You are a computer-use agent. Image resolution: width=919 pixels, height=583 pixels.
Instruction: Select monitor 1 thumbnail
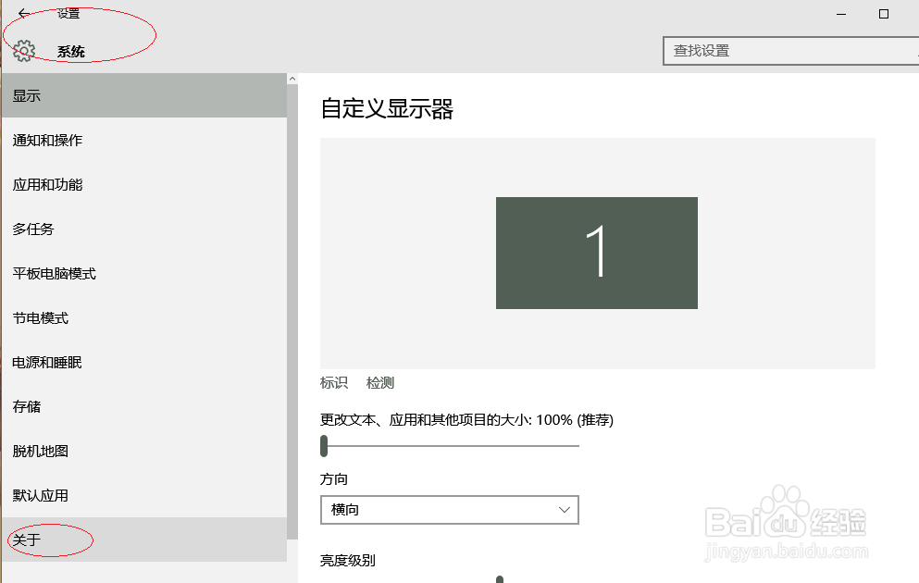(x=597, y=254)
